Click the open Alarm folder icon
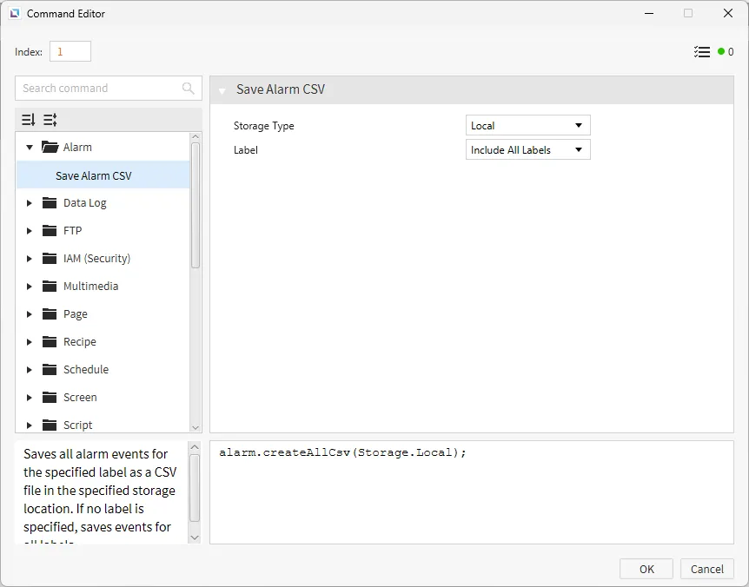This screenshot has height=587, width=749. [x=50, y=148]
